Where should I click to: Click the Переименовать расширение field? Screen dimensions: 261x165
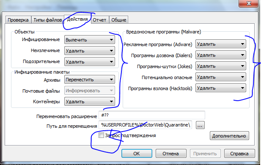point(151,115)
